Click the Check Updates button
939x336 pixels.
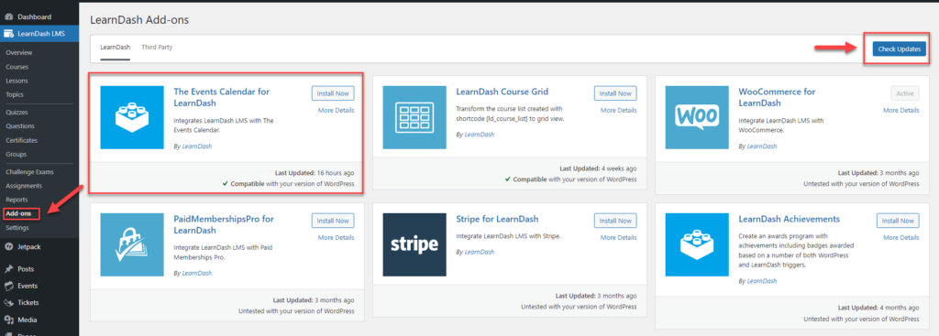(x=899, y=49)
